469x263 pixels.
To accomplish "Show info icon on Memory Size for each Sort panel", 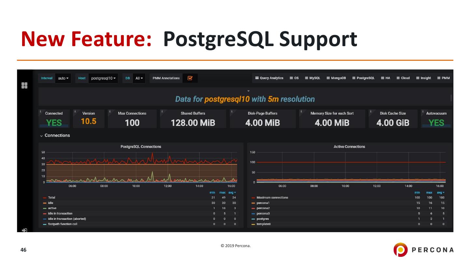I will click(301, 111).
